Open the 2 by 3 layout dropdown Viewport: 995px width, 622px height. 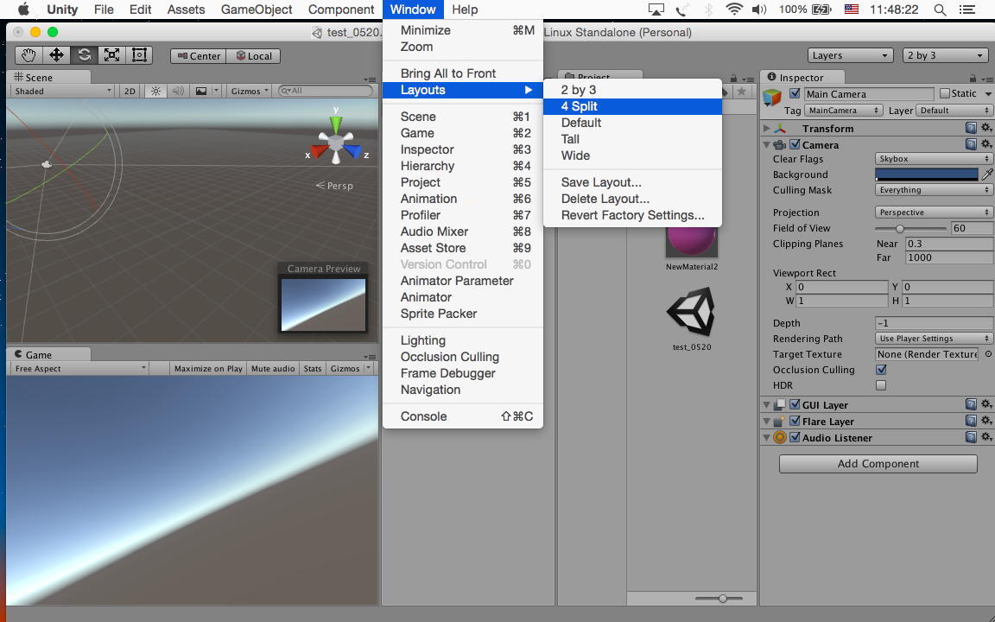click(946, 55)
